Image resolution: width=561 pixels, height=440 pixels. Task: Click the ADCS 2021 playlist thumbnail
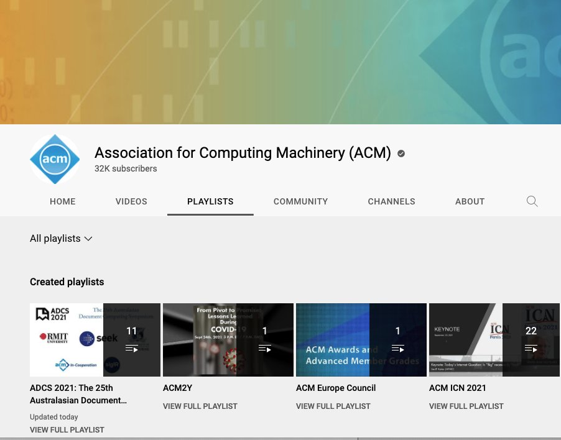click(95, 340)
